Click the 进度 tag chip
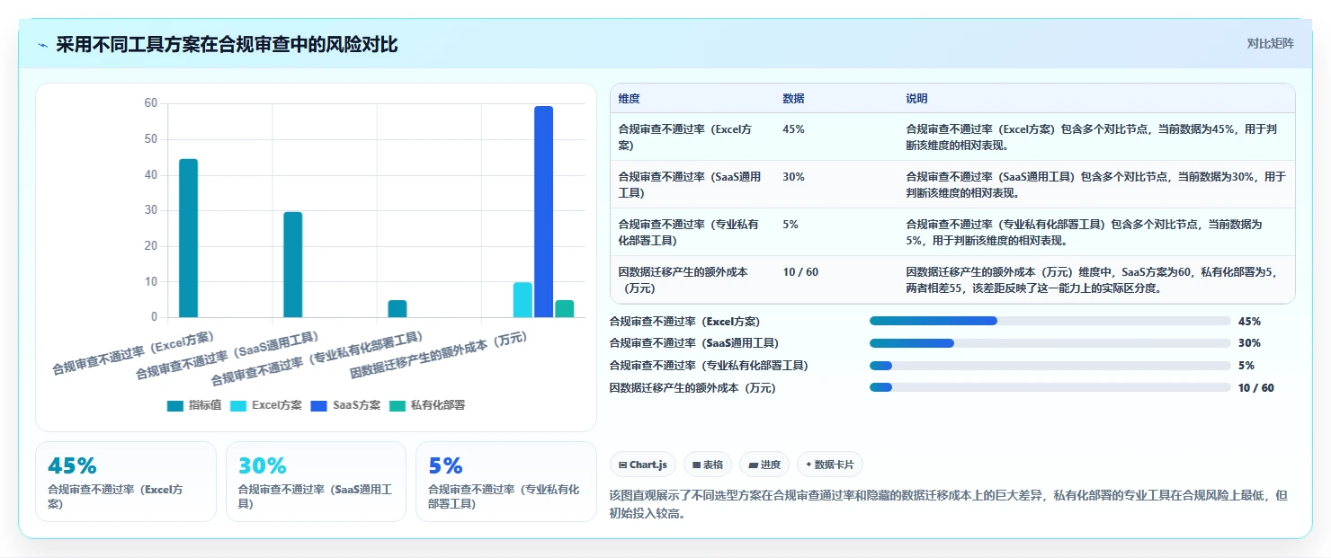The image size is (1331, 558). 764,465
